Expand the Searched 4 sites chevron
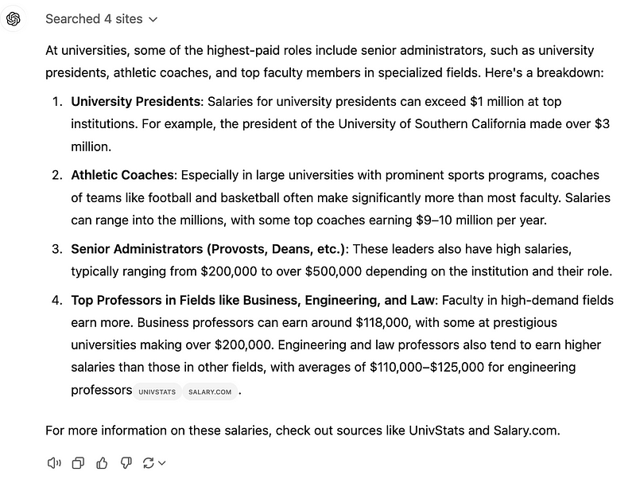This screenshot has width=636, height=487. (153, 18)
